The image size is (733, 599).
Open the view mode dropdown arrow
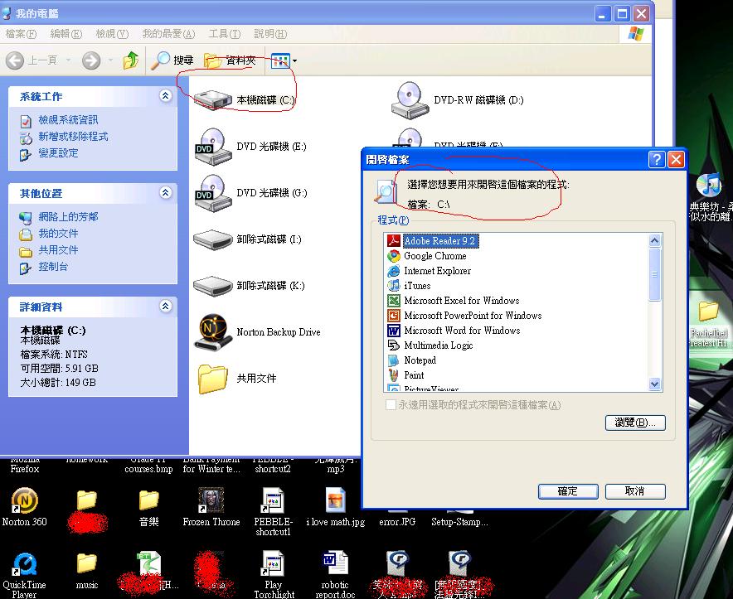tap(294, 61)
